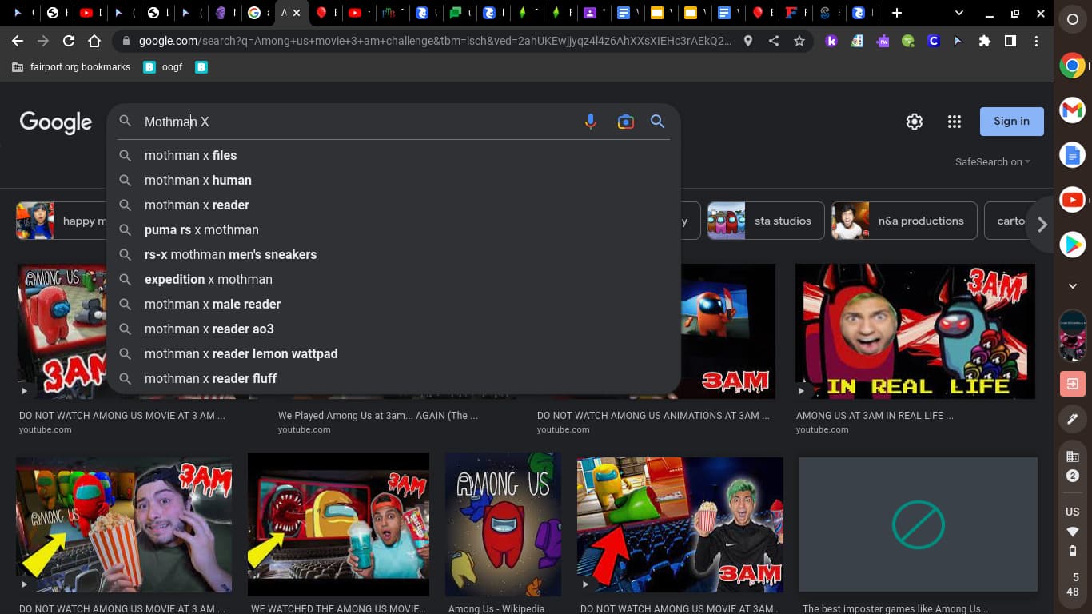Open 'WE WATCHED THE AMONG US MOVIE' thumbnail
Image resolution: width=1092 pixels, height=614 pixels.
338,524
